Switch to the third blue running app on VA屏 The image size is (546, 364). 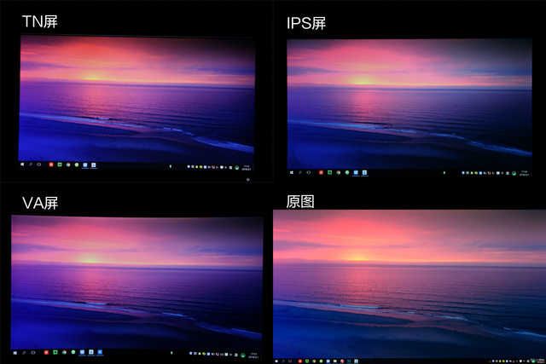click(100, 353)
